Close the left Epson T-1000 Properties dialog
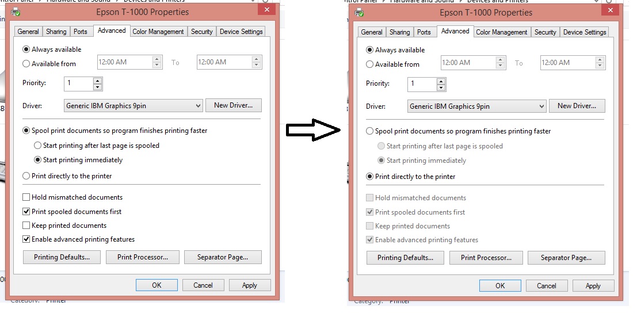Screen dimensions: 637x317 [266, 10]
